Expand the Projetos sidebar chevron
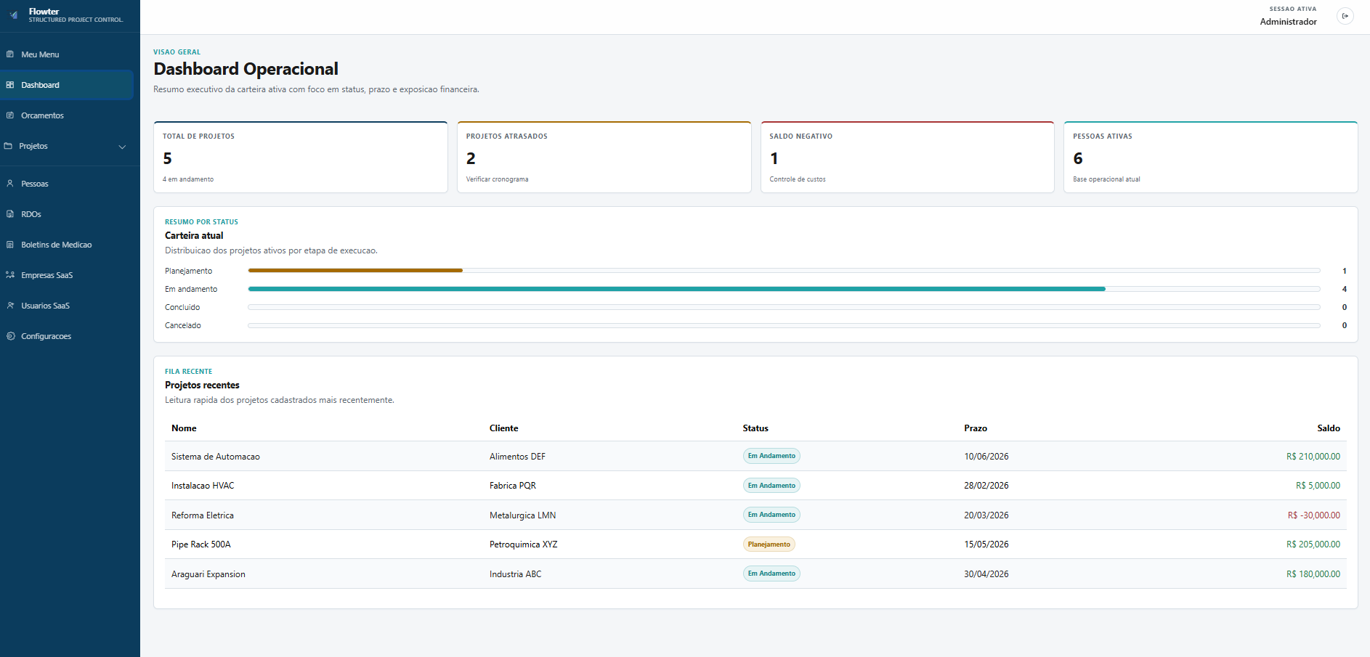Viewport: 1370px width, 657px height. click(x=122, y=147)
